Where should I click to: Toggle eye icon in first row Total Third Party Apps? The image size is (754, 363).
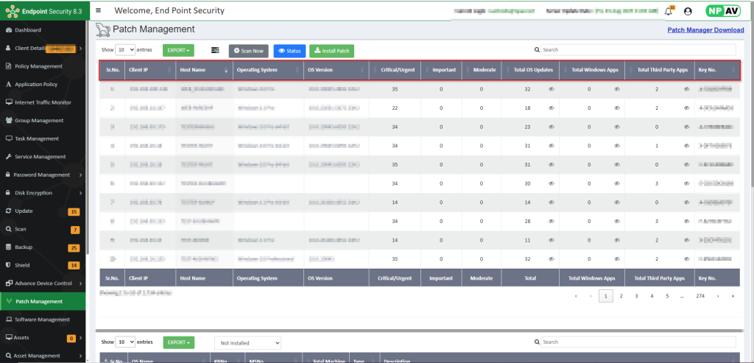(686, 89)
